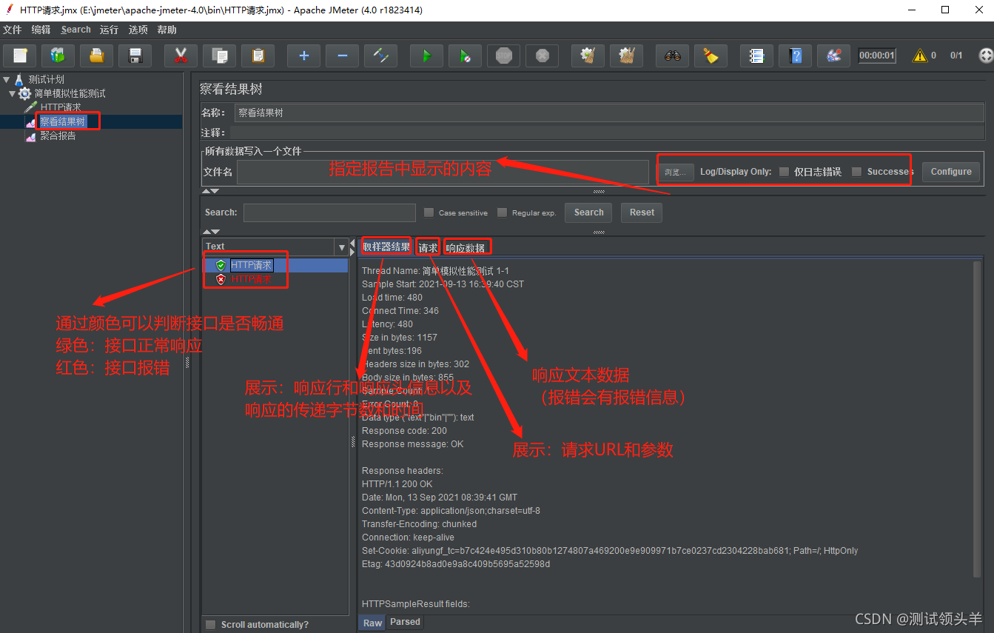994x633 pixels.
Task: Click the Search button
Action: (x=588, y=212)
